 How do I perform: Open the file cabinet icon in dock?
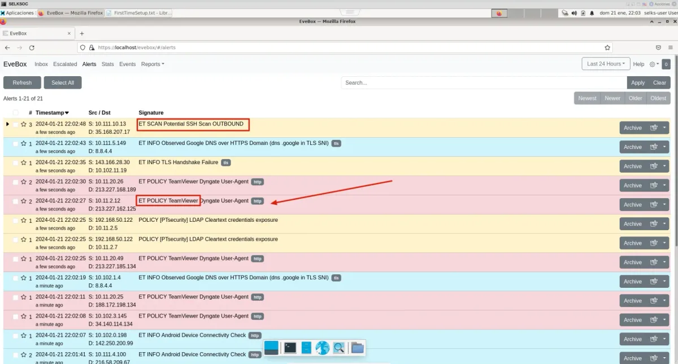(x=306, y=348)
